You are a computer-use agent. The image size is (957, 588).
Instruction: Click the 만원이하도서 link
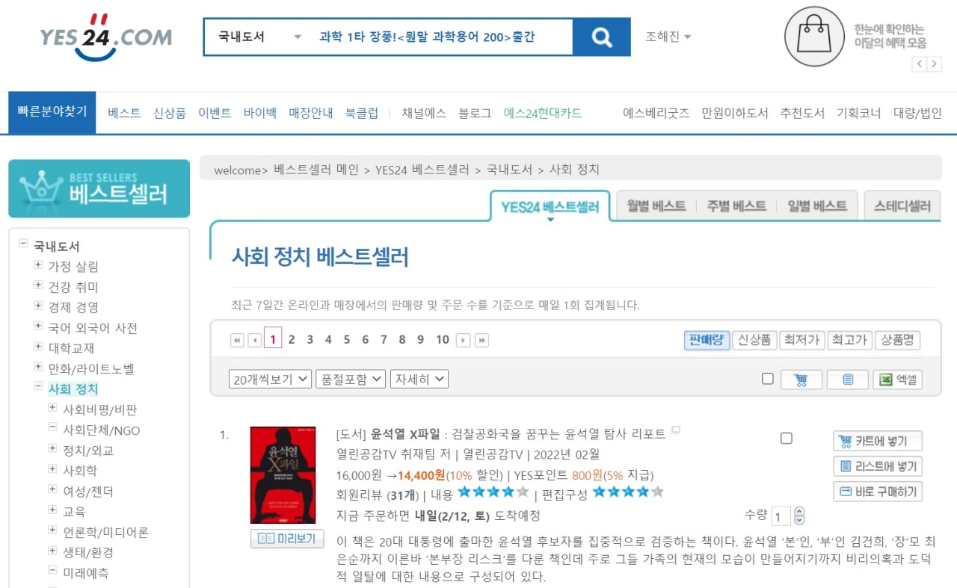pyautogui.click(x=735, y=113)
